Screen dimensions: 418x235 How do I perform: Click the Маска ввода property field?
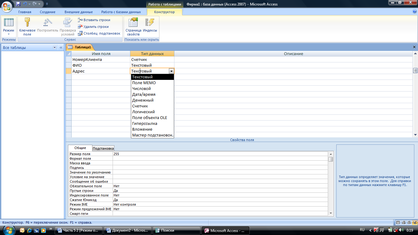[x=220, y=163]
